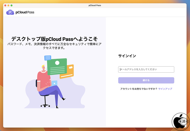Viewport: 190px width, 131px height.
Task: Open the サインアップ sign-up link
Action: click(x=165, y=89)
